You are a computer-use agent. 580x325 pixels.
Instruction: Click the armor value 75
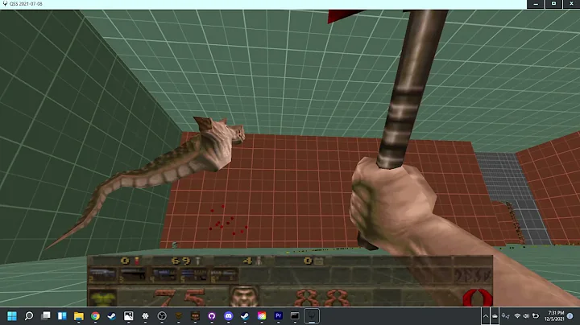pyautogui.click(x=180, y=298)
